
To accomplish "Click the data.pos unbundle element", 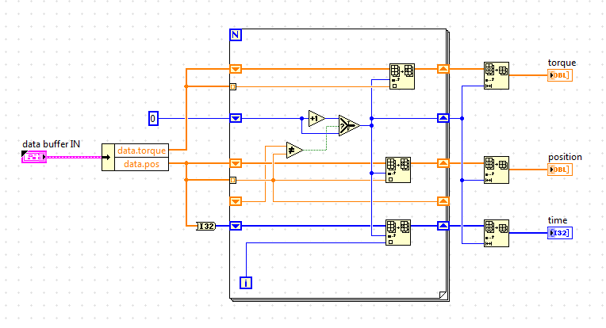I will [x=141, y=164].
